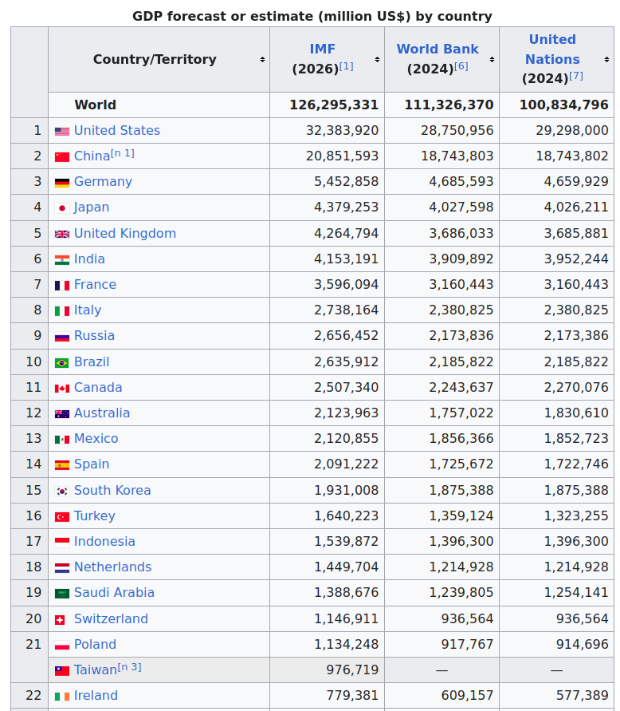Open China note [n 1]
Screen dimensions: 620x711
(123, 153)
